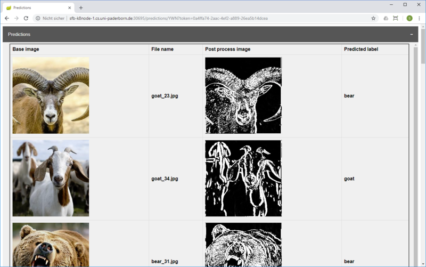Click predicted label 'bear' for bear_31.jpg

click(x=349, y=261)
